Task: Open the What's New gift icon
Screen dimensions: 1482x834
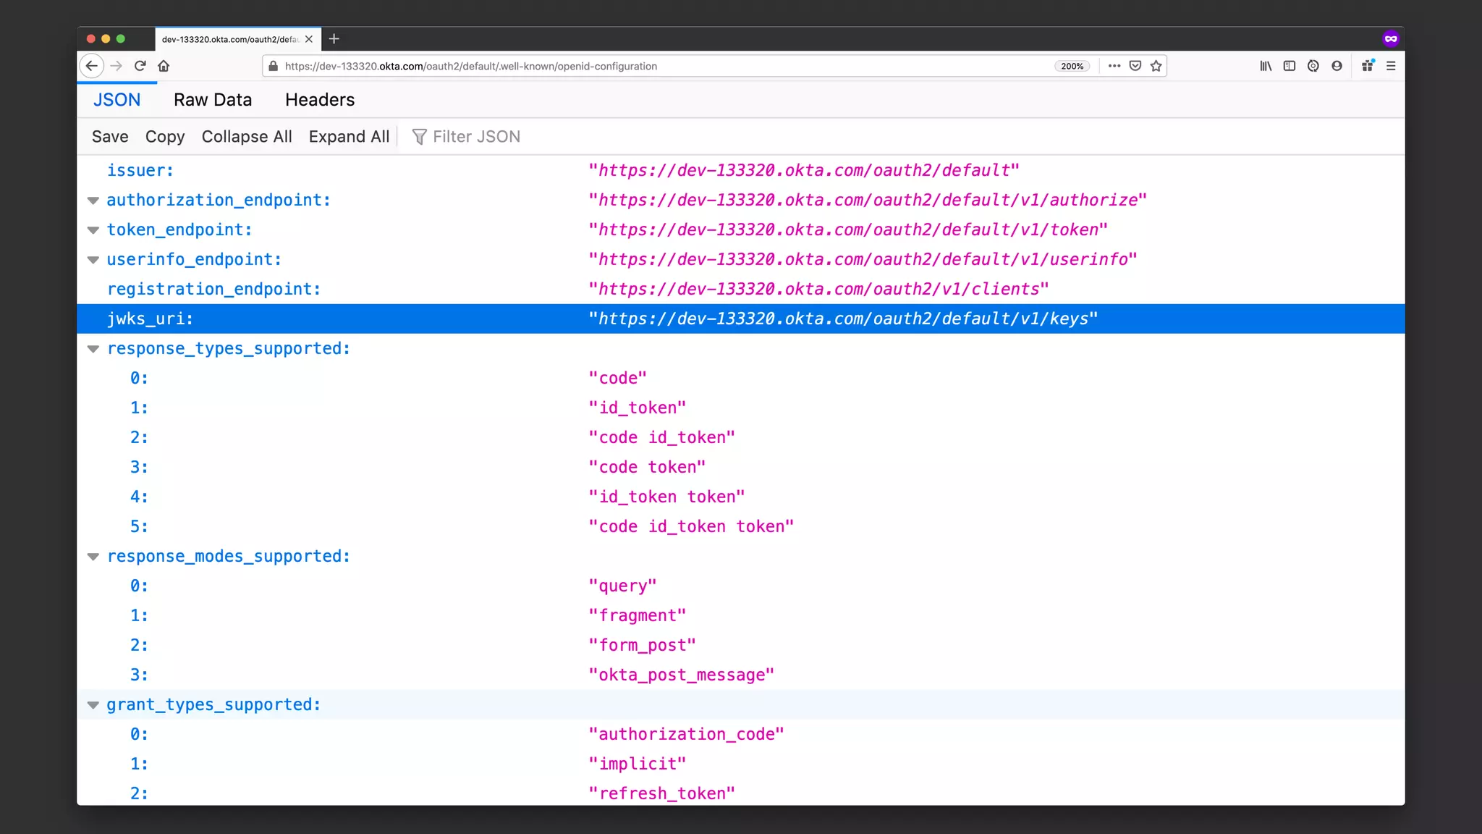Action: [x=1367, y=66]
